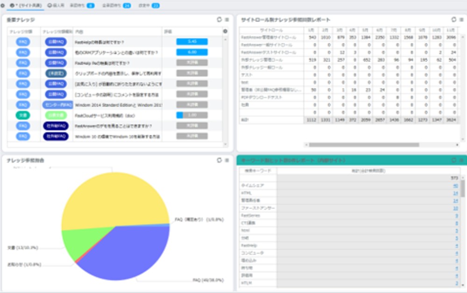Open knowledge 'FastAnswerのデモを見ることはできますか?'

[x=113, y=126]
